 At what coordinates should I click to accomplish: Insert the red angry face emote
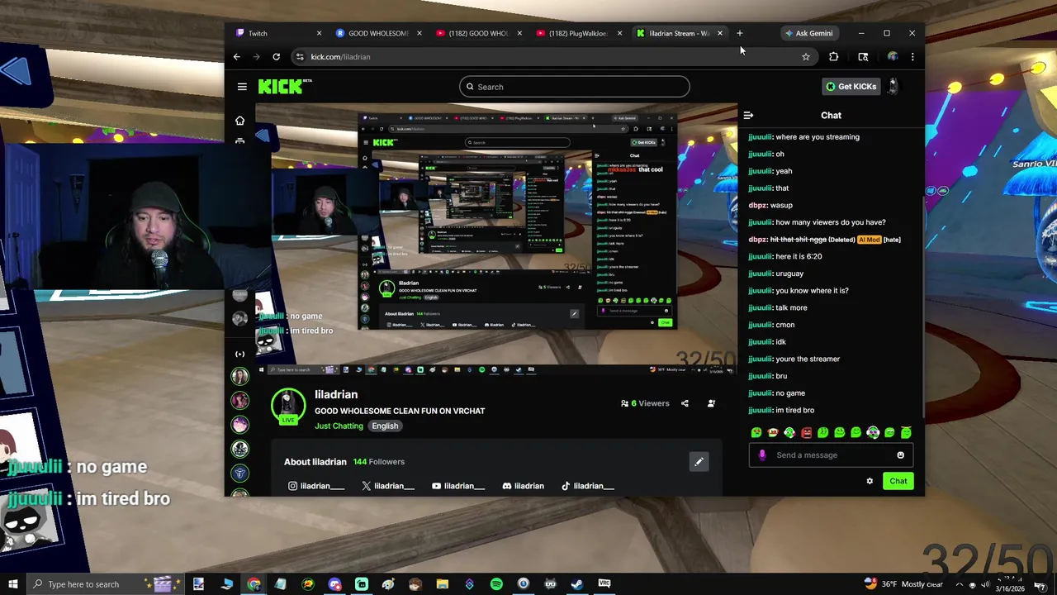pyautogui.click(x=806, y=432)
